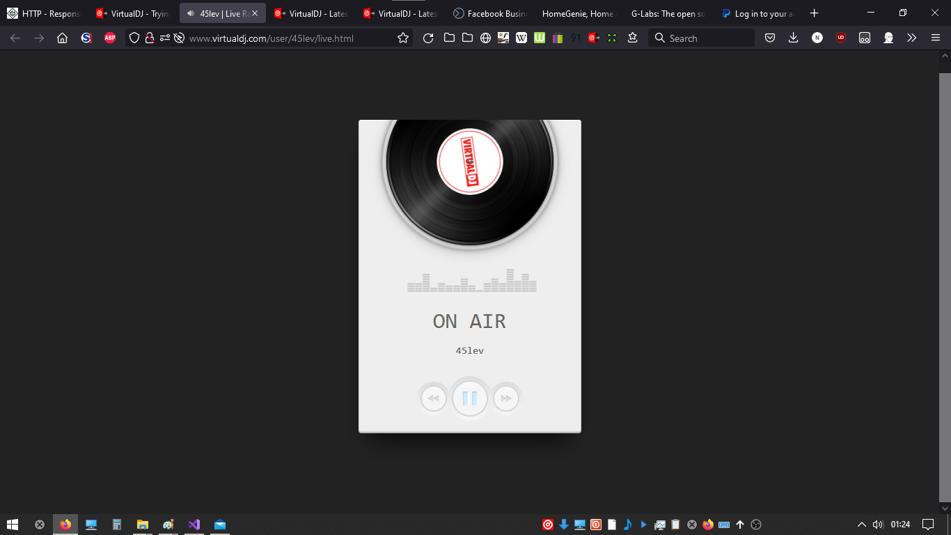This screenshot has height=535, width=951.
Task: Click the spinning VirtualDJ vinyl record
Action: coord(470,183)
